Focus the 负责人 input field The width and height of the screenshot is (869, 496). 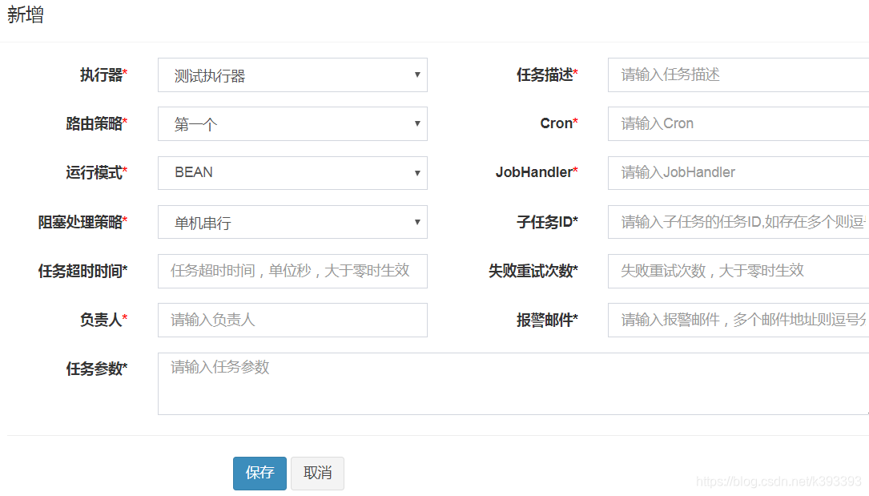click(x=292, y=320)
